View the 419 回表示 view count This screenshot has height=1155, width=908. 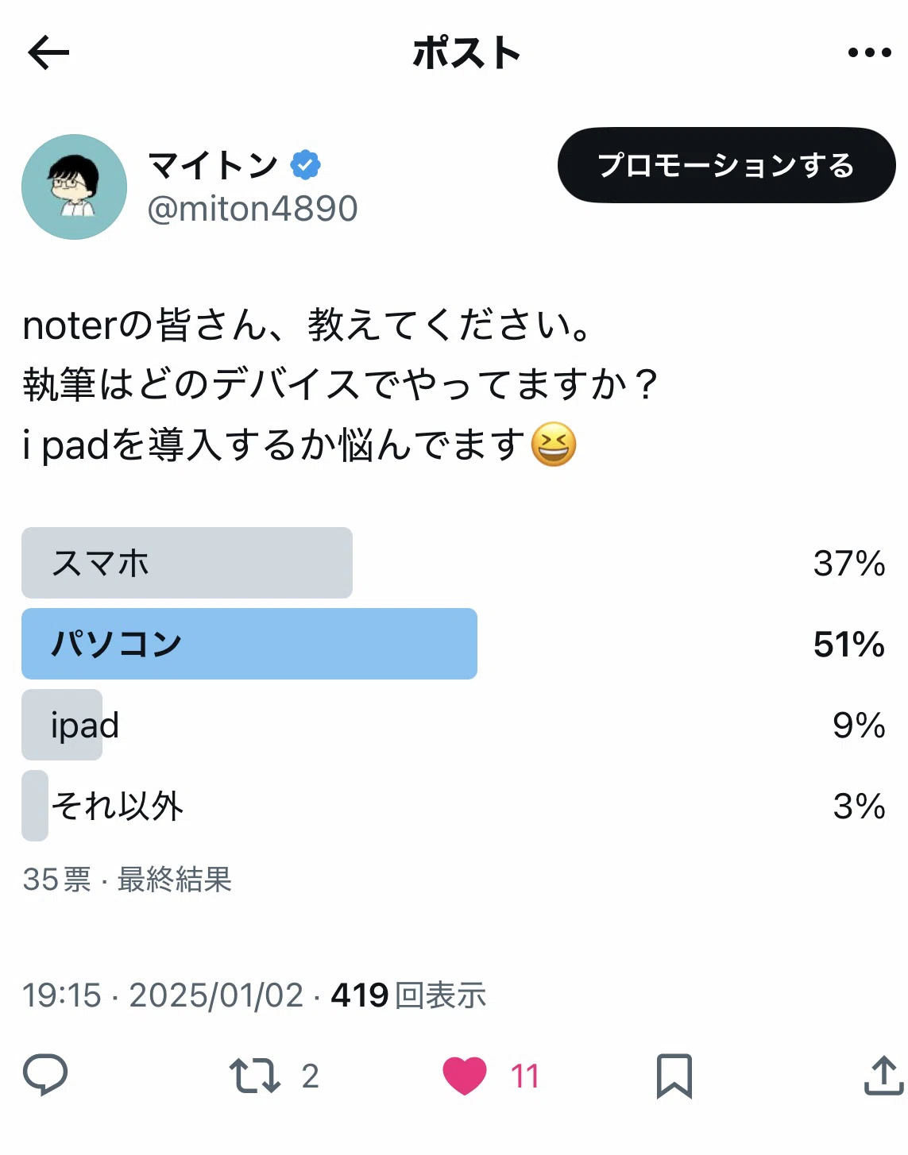click(x=408, y=995)
